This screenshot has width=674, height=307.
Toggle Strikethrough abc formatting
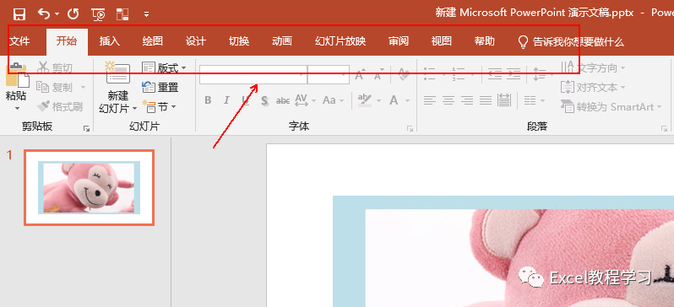[x=283, y=100]
